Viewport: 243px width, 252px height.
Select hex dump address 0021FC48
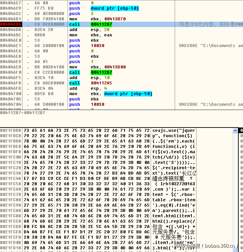tap(10, 178)
